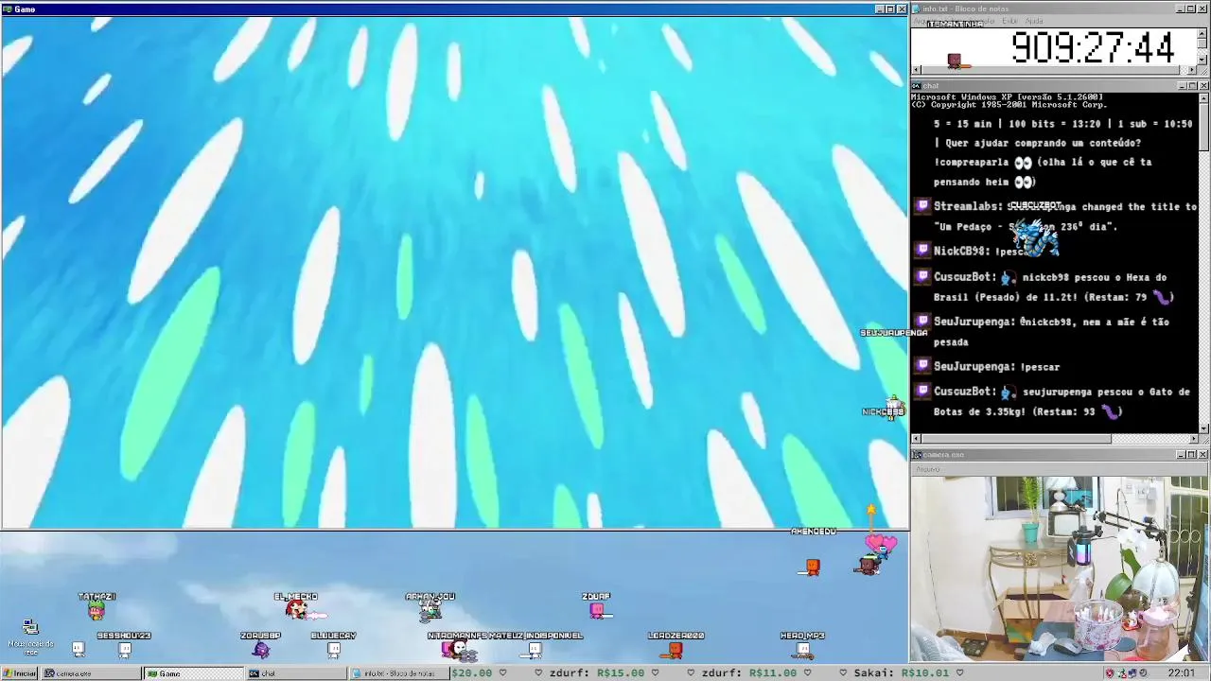
Task: Click the ZDURF pink avatar
Action: (597, 611)
